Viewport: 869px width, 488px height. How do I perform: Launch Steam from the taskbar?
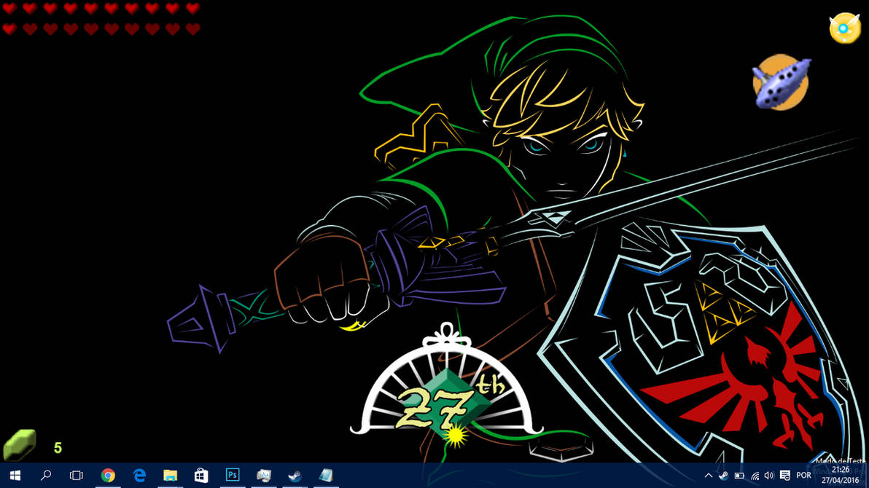294,477
